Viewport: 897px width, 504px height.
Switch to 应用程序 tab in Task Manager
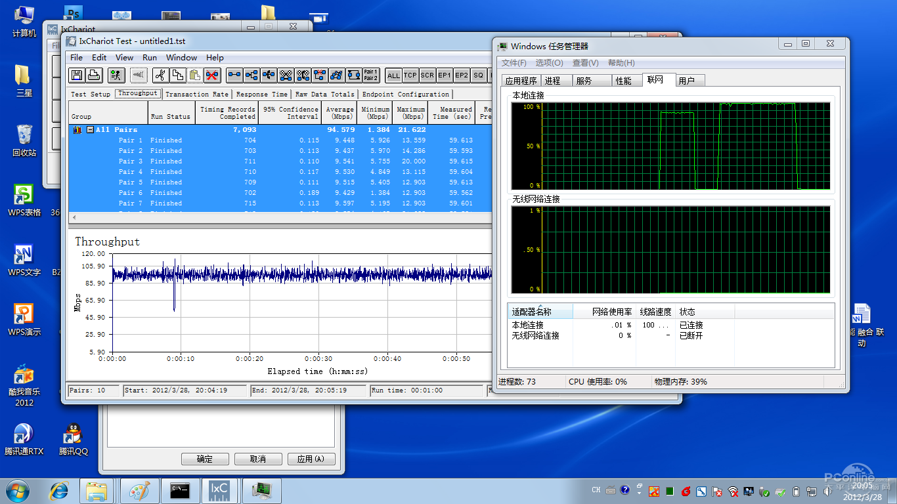tap(521, 81)
